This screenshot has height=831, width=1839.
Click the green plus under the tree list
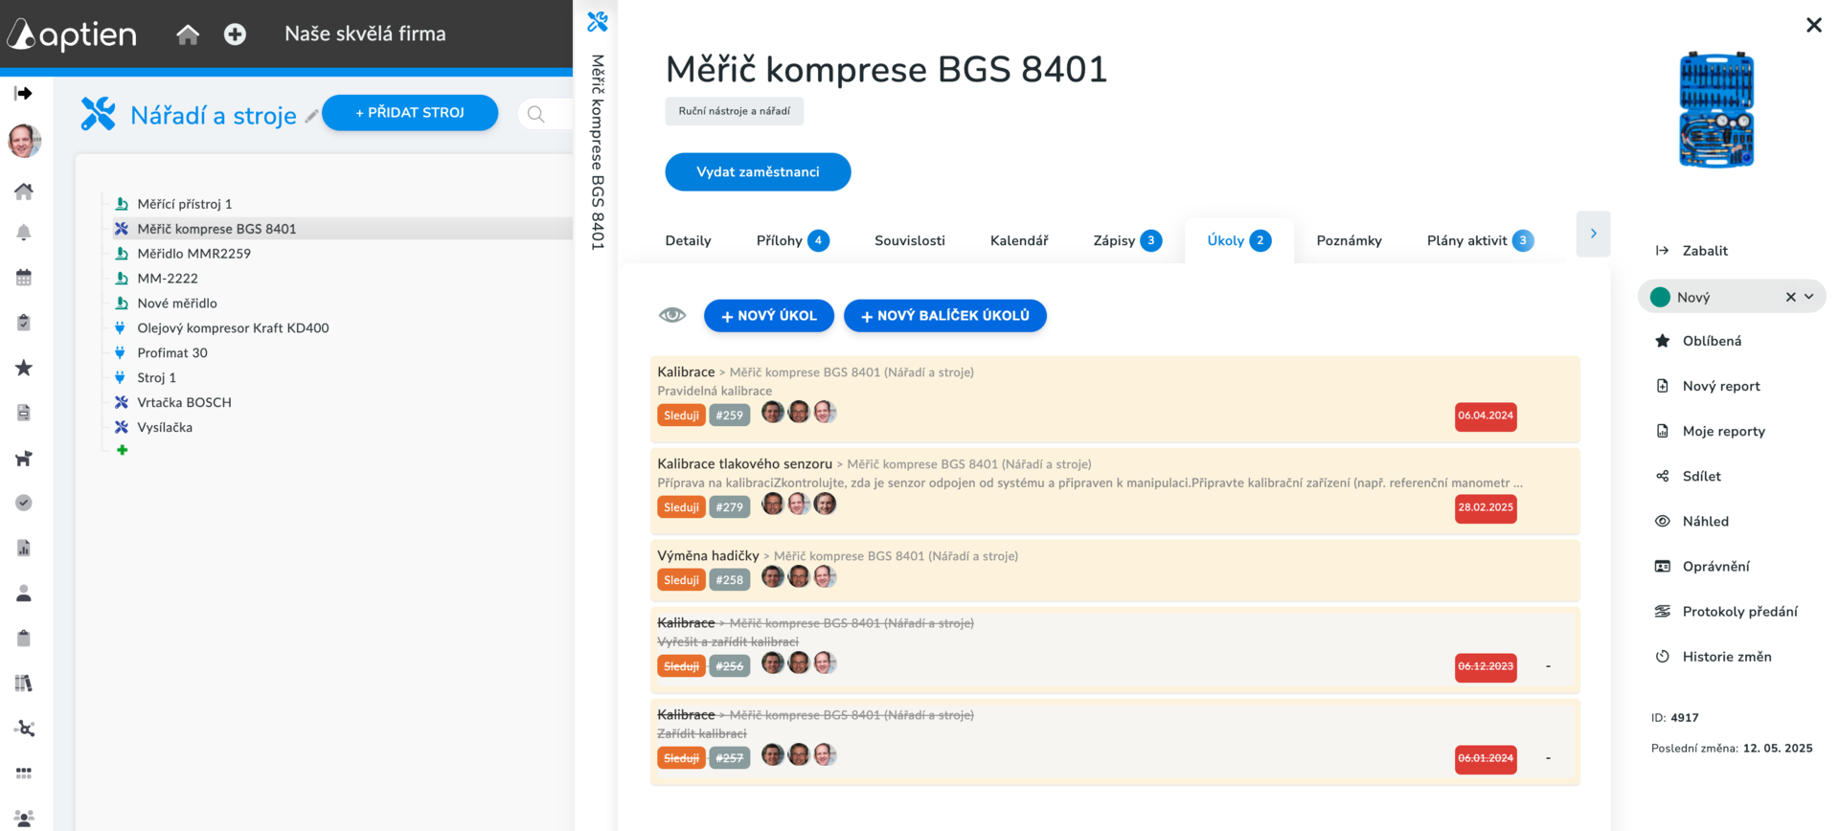tap(122, 450)
